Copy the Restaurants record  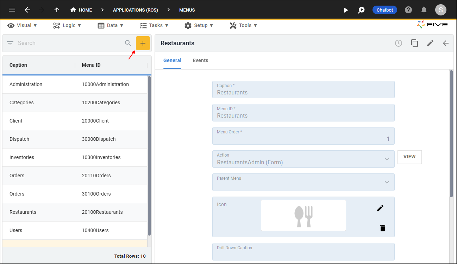click(x=415, y=43)
